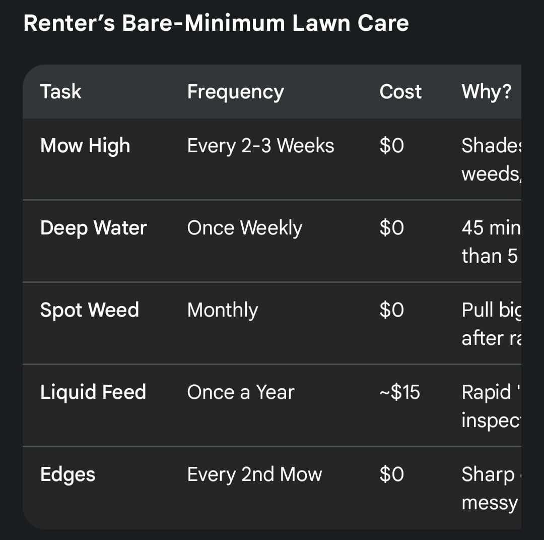
Task: Click the $0 cost for Edges
Action: tap(391, 474)
